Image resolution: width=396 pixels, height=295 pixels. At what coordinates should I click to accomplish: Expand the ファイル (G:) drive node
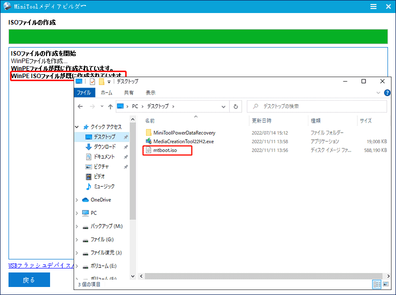(77, 240)
